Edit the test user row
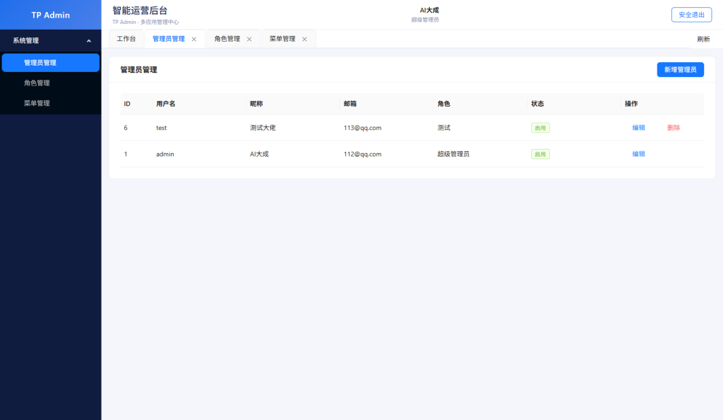The height and width of the screenshot is (420, 723). click(638, 128)
